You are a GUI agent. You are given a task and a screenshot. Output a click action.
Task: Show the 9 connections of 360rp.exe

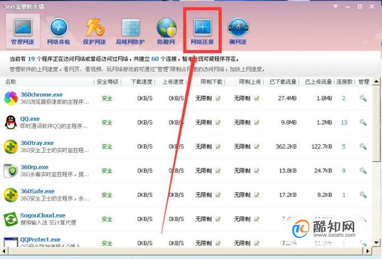pos(344,171)
